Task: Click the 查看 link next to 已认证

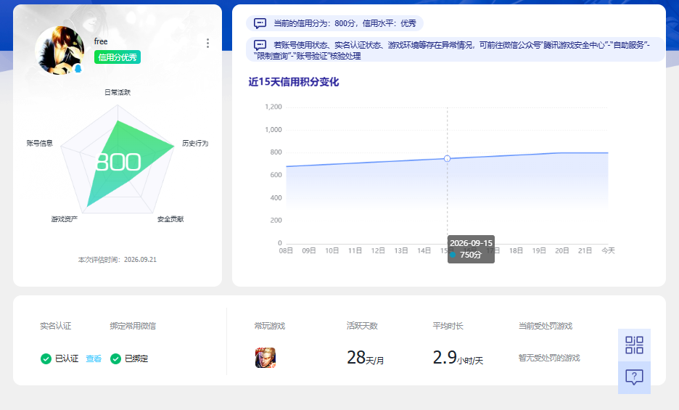Action: click(x=94, y=359)
